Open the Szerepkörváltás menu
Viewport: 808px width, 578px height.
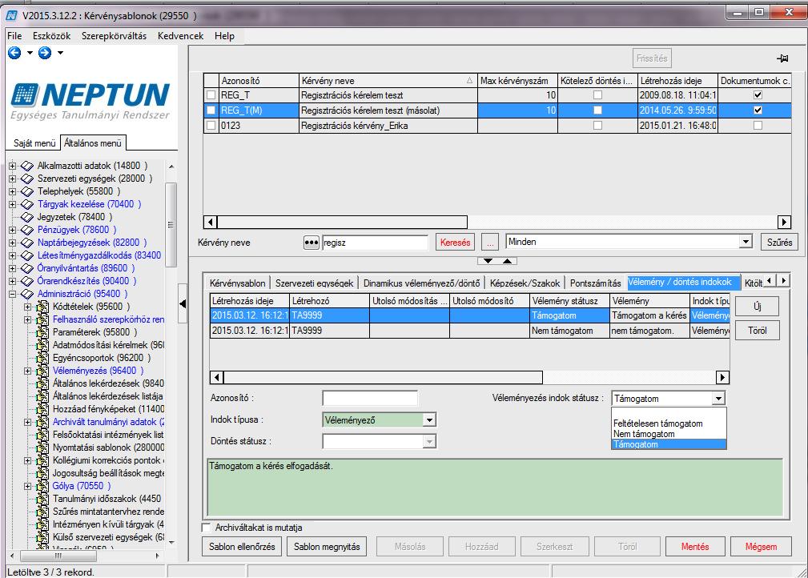114,36
